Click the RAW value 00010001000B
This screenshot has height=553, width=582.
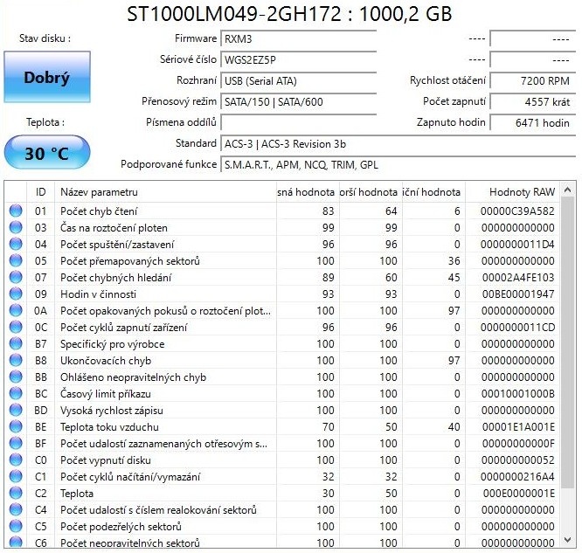pos(518,393)
